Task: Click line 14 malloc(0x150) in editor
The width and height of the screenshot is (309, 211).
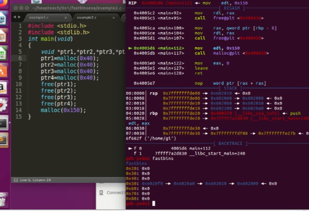Action: point(63,110)
